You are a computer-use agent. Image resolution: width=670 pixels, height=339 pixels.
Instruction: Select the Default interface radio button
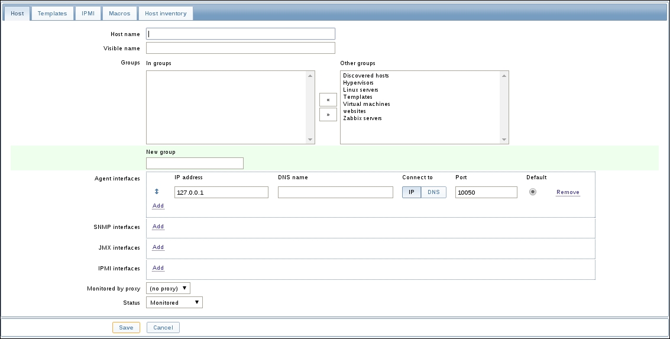[532, 192]
